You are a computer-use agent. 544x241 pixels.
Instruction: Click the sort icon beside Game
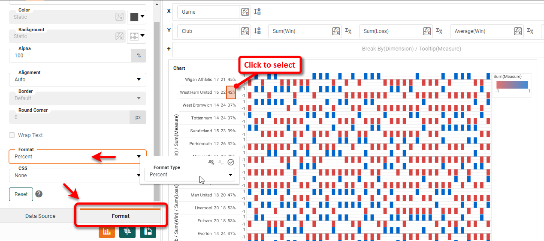tap(257, 12)
